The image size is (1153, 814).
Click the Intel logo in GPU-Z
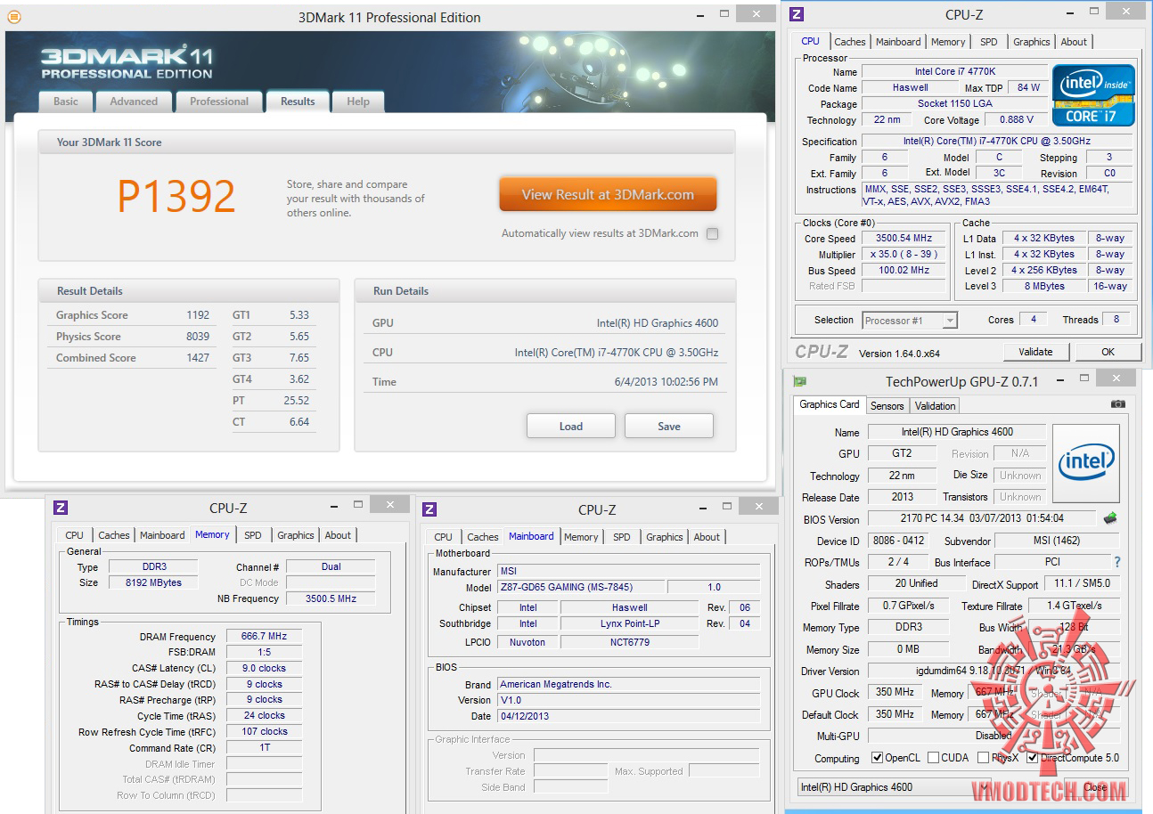1085,463
